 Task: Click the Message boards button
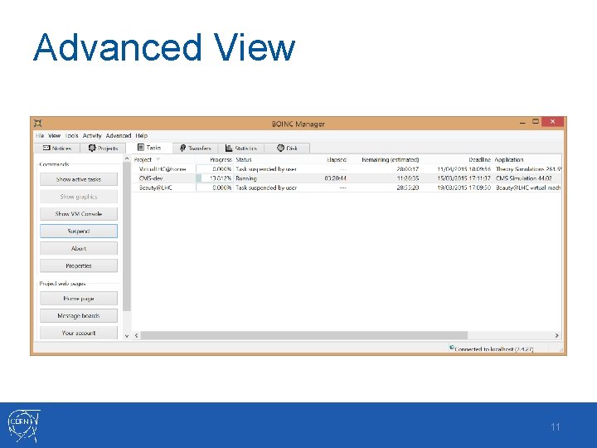coord(79,316)
